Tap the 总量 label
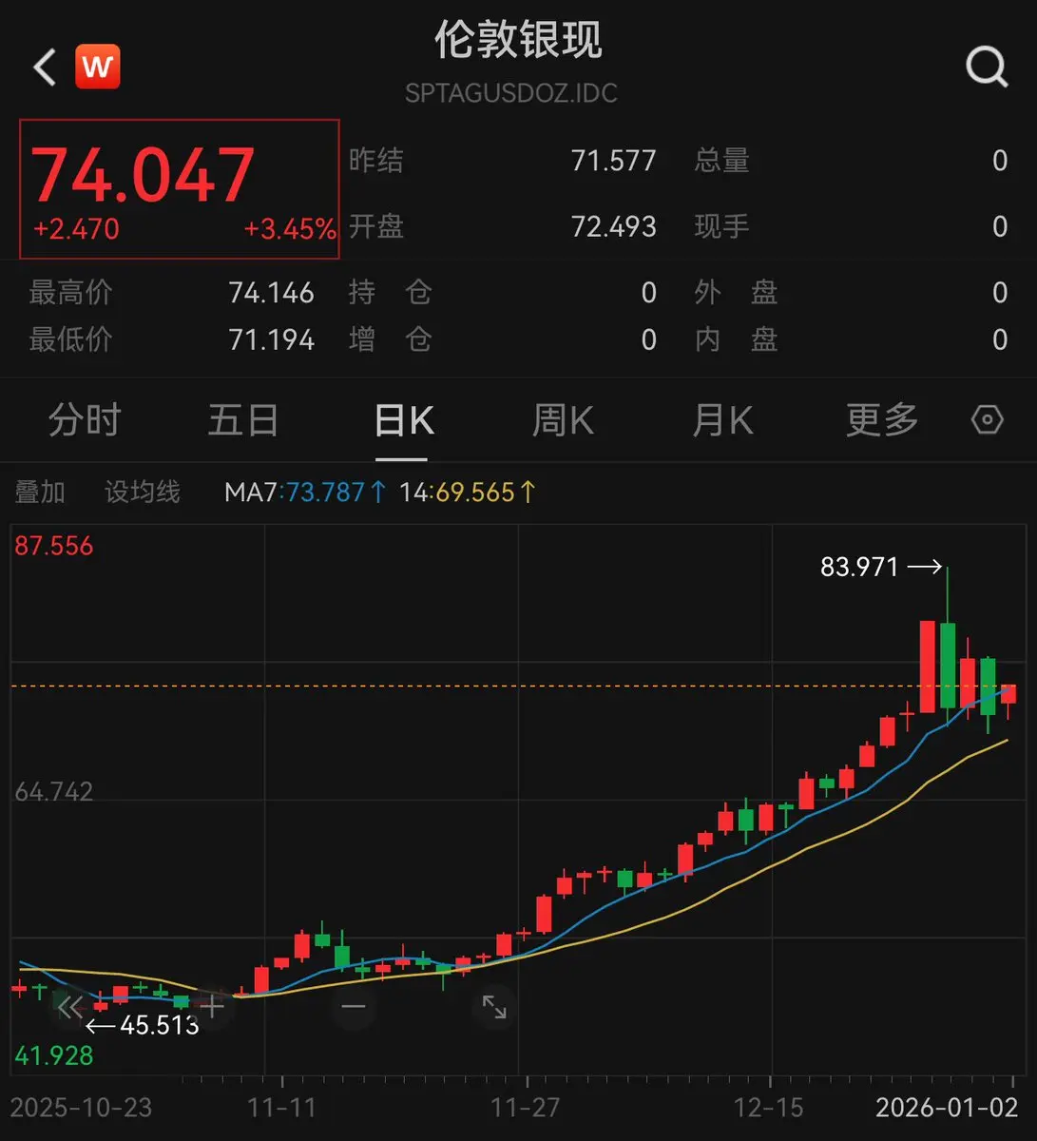The height and width of the screenshot is (1141, 1037). [721, 161]
